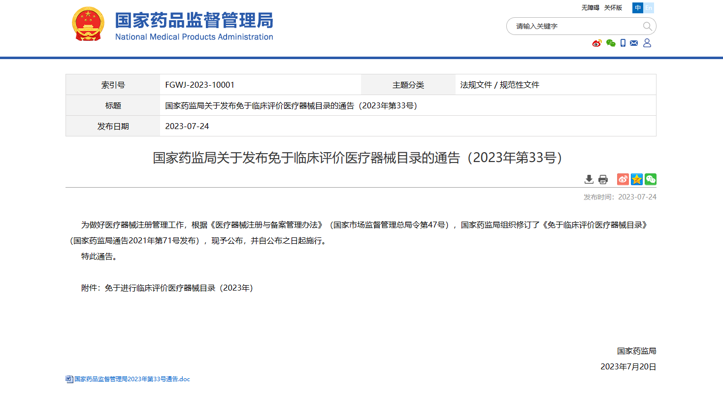Click the user account icon
This screenshot has width=723, height=394.
[x=647, y=43]
